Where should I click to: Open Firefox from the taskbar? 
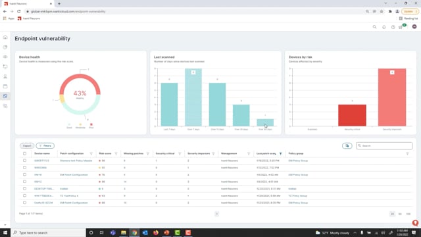[156, 232]
